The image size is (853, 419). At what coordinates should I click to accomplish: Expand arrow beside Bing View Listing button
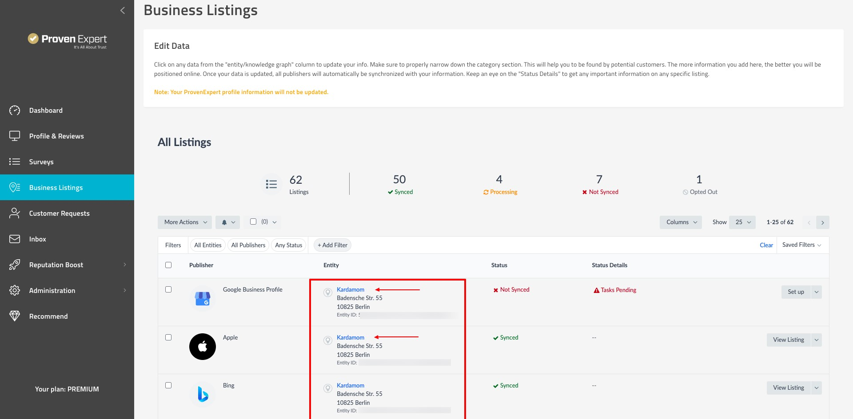pos(816,388)
